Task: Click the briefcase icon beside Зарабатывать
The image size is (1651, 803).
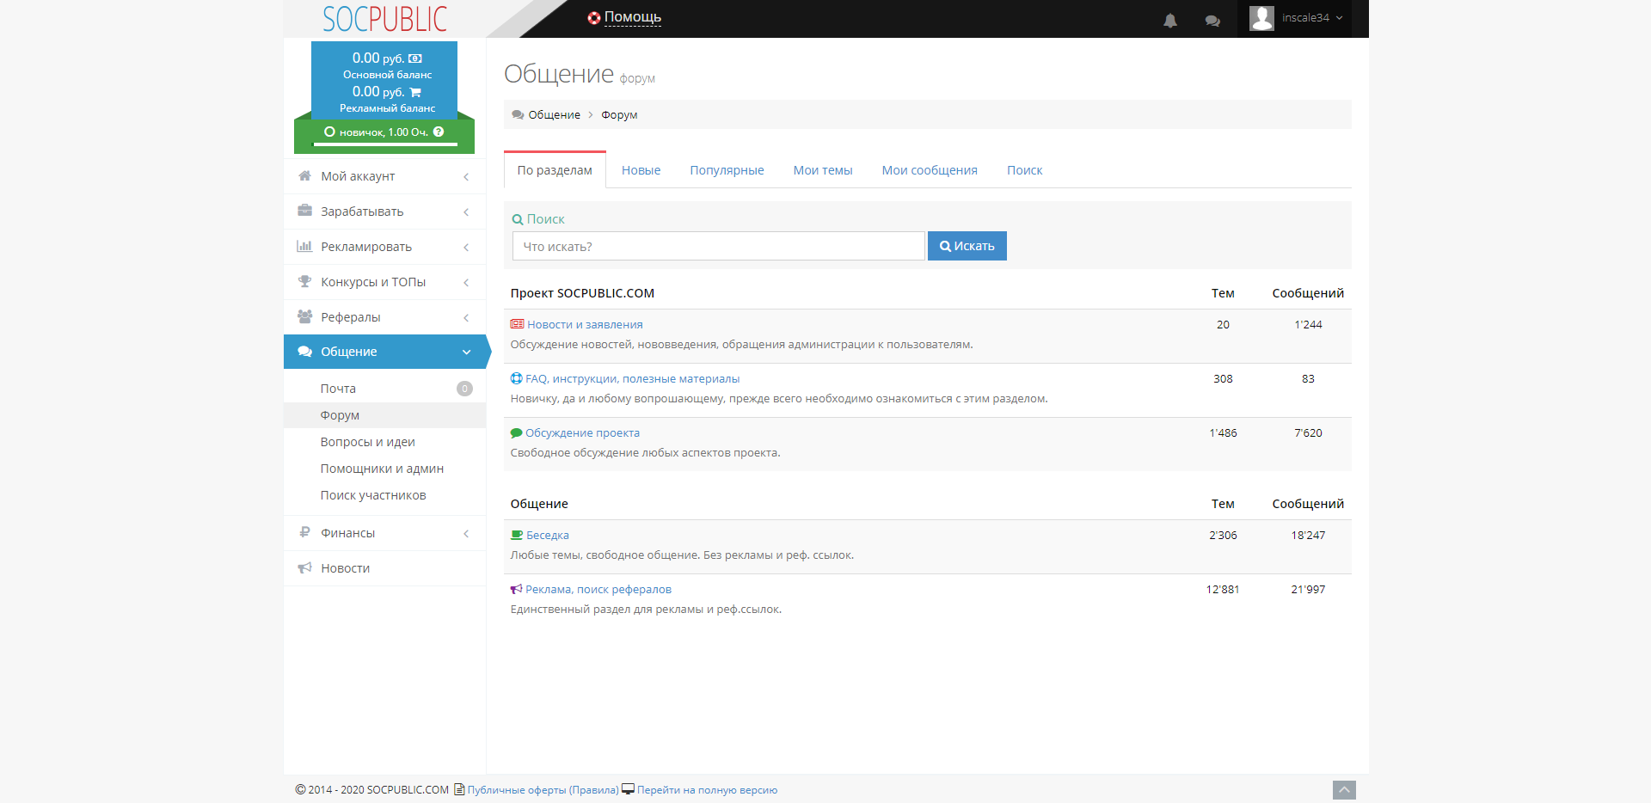Action: pyautogui.click(x=304, y=211)
